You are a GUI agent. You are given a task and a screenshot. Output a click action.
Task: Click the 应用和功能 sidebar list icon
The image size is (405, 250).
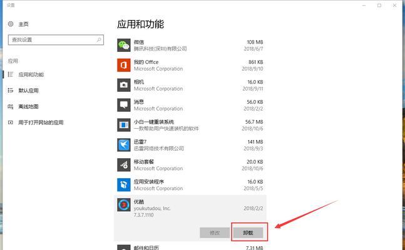point(11,74)
